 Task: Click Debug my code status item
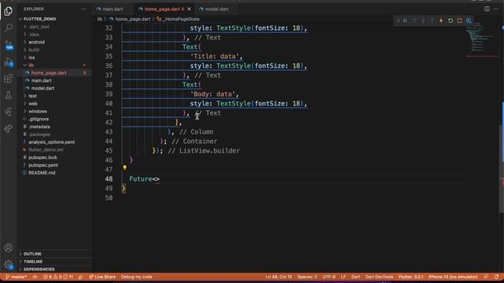[x=136, y=277]
